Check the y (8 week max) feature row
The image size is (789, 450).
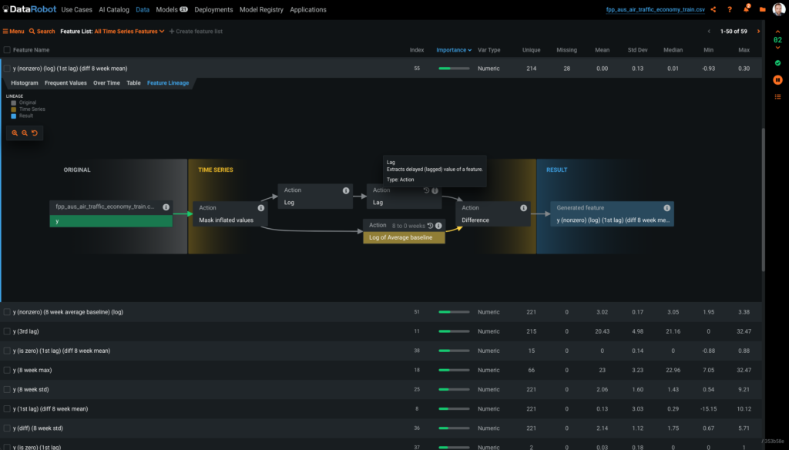[6, 369]
